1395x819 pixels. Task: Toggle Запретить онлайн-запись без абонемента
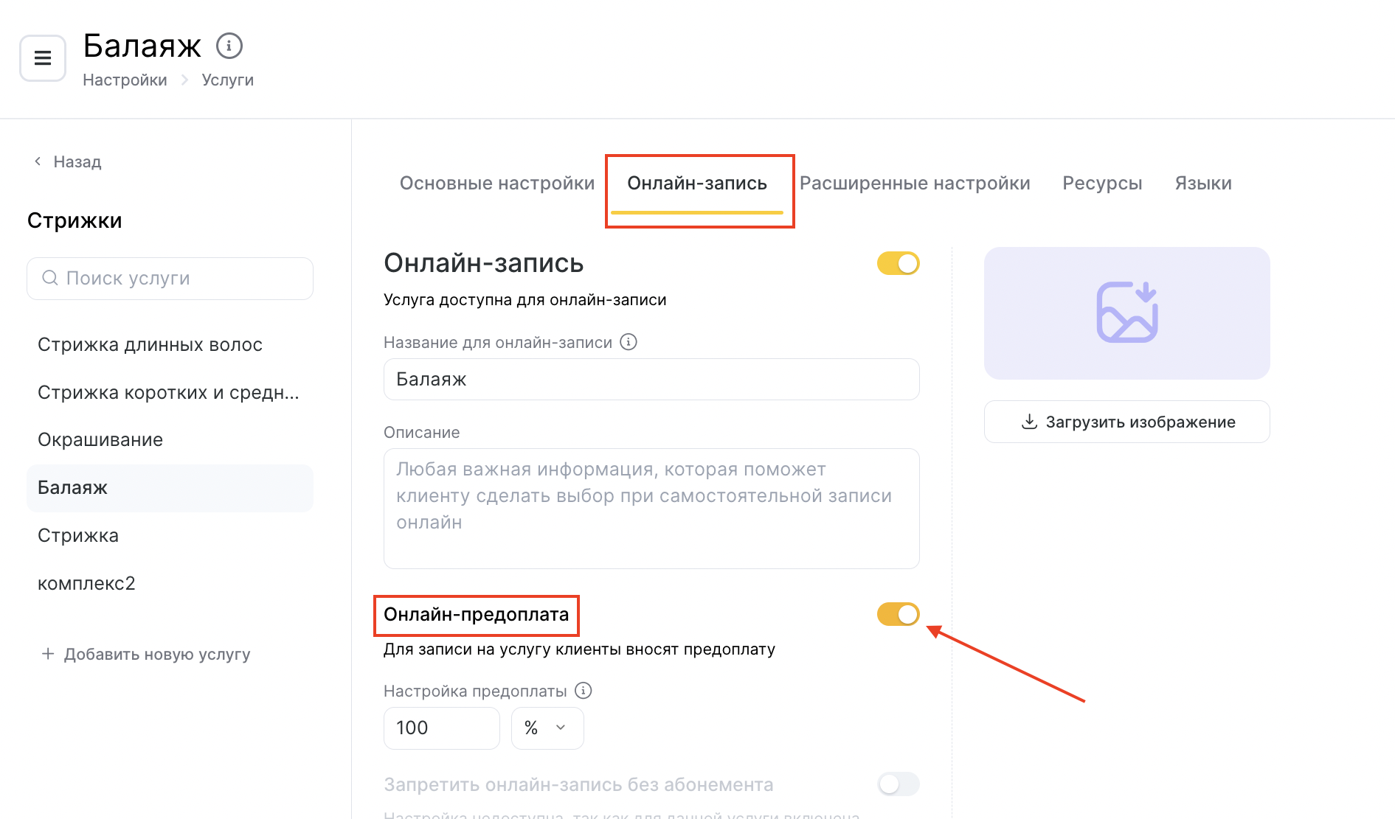pos(898,784)
